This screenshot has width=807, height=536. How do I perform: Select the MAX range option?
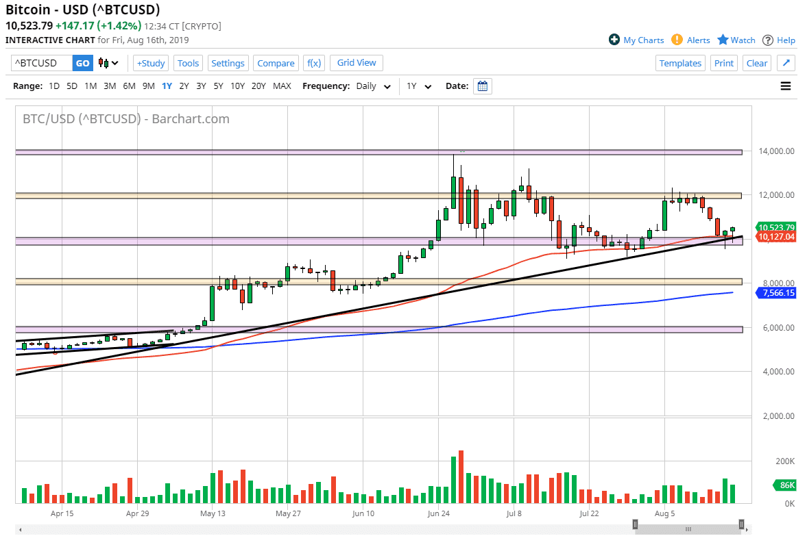282,86
